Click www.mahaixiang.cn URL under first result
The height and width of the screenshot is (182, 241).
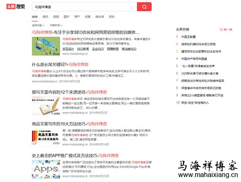coord(75,54)
